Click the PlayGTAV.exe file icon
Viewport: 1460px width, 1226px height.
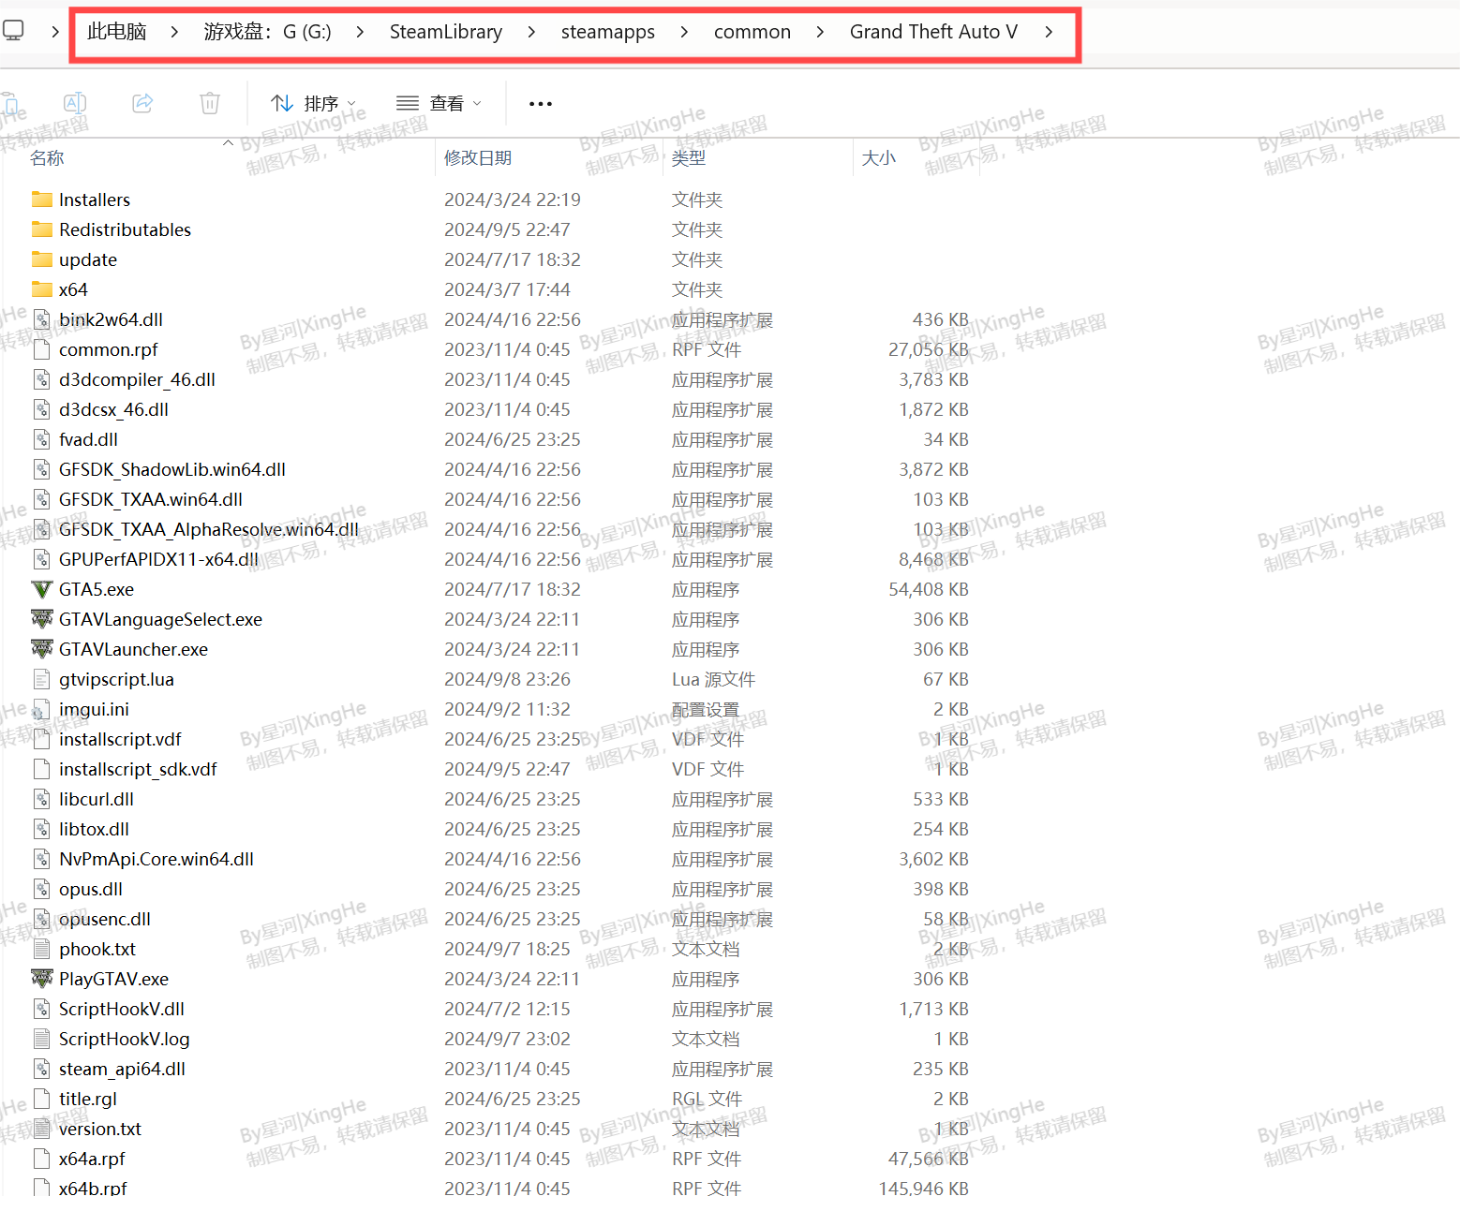point(42,980)
